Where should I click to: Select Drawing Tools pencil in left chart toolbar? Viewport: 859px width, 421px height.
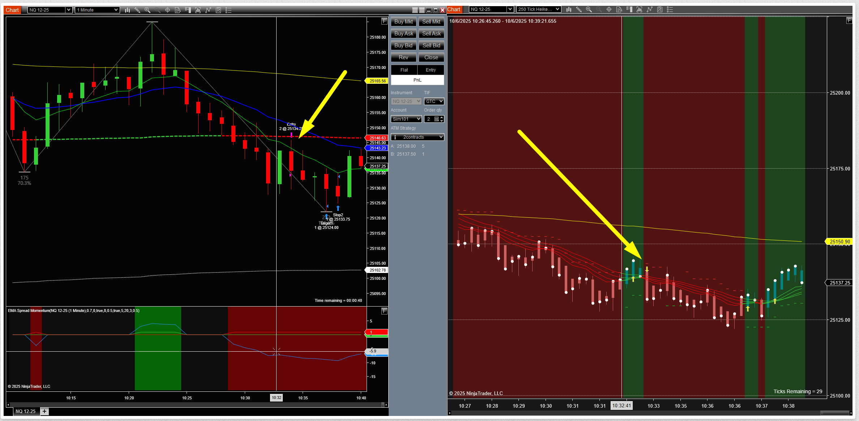click(x=137, y=10)
